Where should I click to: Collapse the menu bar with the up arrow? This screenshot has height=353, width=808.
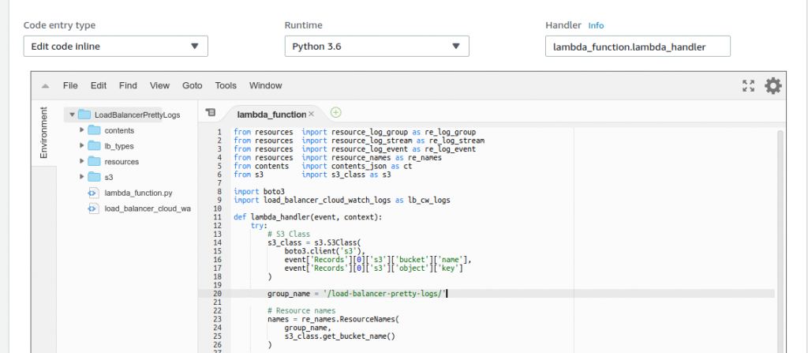tap(45, 86)
